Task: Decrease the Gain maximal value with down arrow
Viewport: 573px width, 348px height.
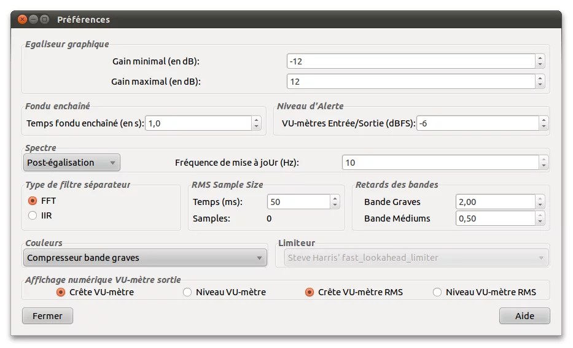Action: (540, 85)
